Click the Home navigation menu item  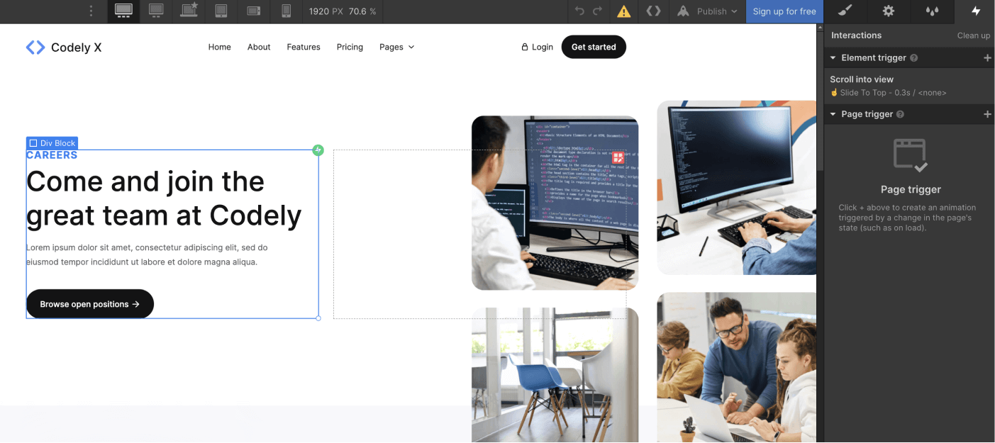pyautogui.click(x=219, y=47)
